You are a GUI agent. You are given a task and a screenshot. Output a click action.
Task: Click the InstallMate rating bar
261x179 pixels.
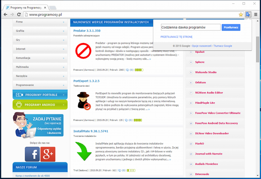tap(131, 170)
